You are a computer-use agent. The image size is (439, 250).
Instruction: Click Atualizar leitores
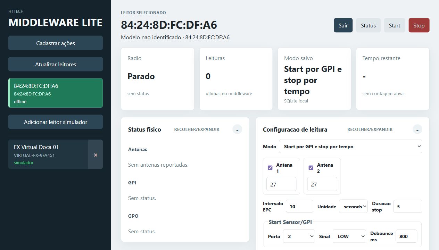click(x=56, y=64)
